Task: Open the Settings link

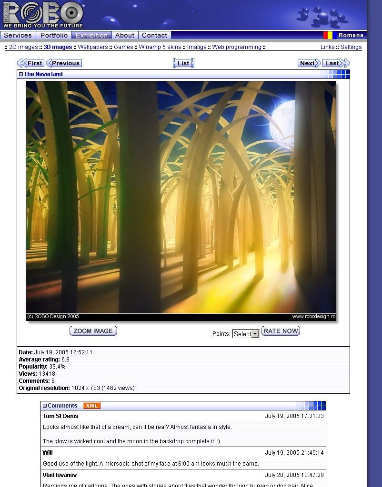Action: (x=351, y=47)
